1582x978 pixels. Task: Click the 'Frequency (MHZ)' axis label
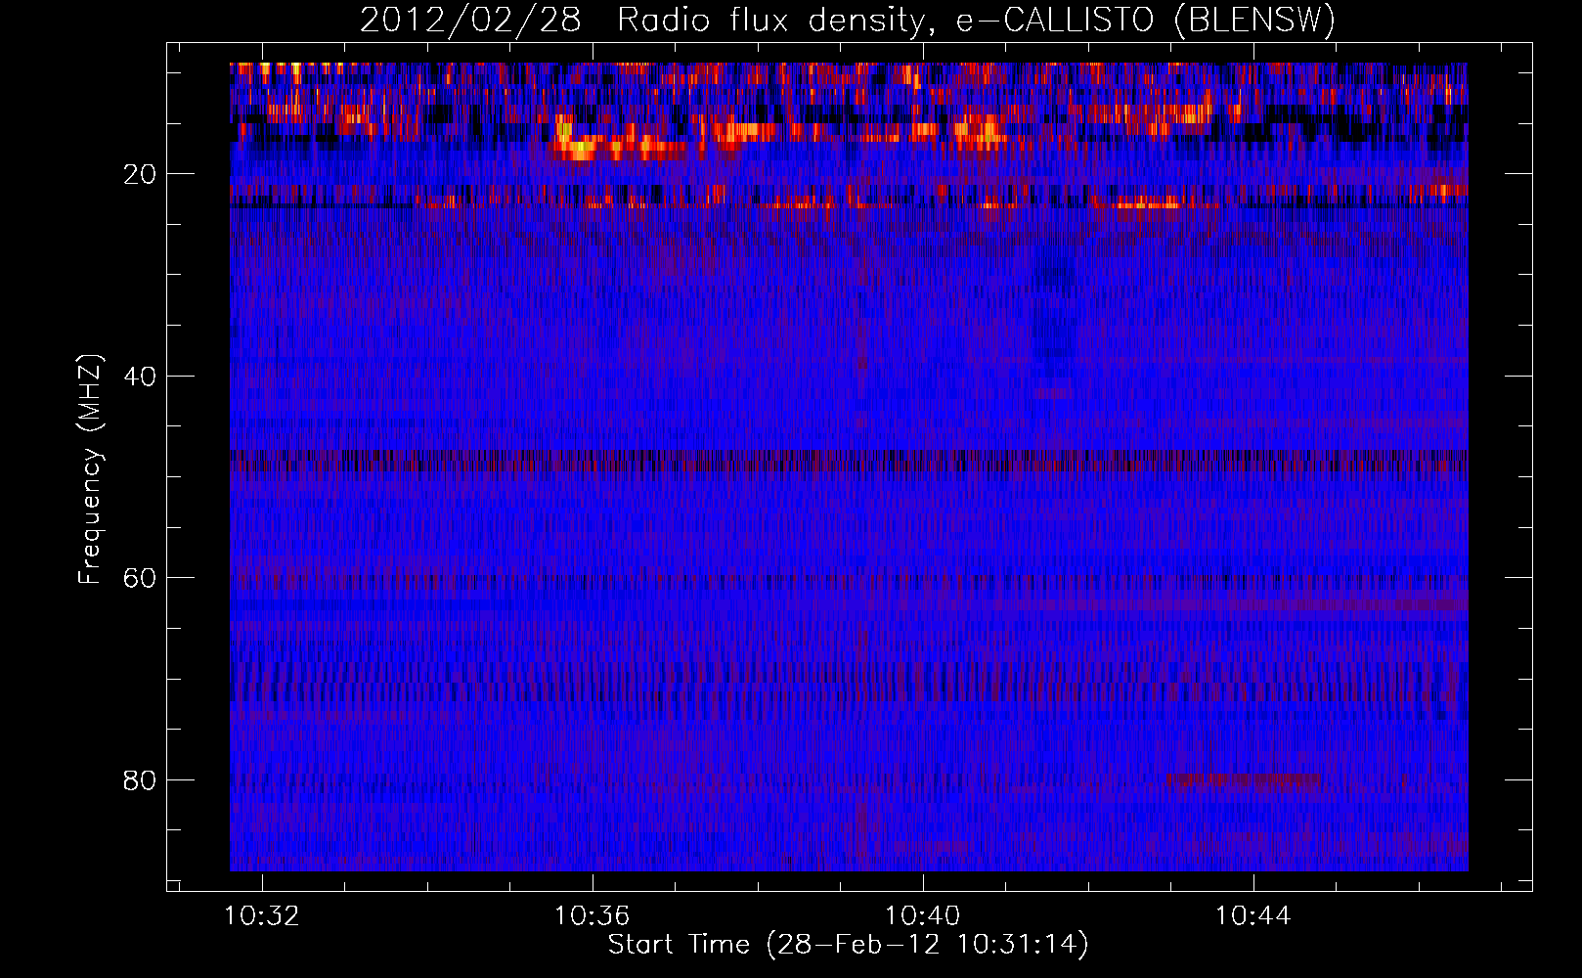point(90,469)
